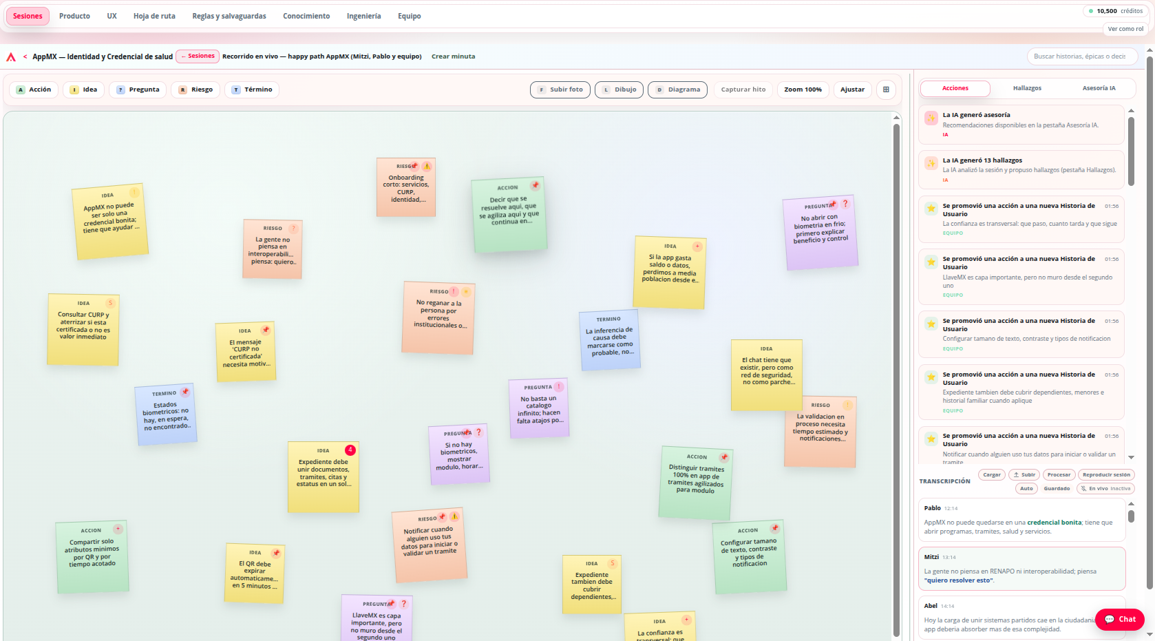1155x641 pixels.
Task: Switch to Hoja de ruta
Action: (x=154, y=16)
